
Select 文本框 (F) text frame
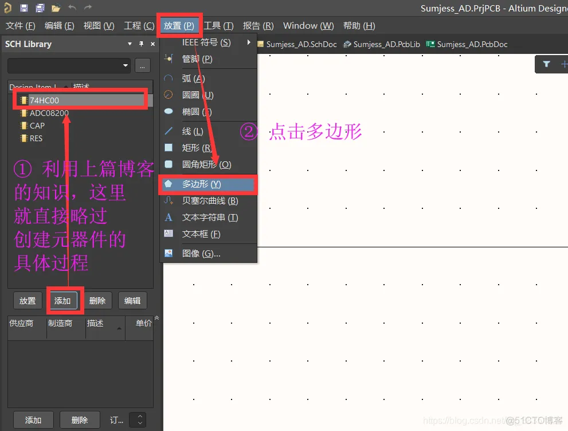208,234
